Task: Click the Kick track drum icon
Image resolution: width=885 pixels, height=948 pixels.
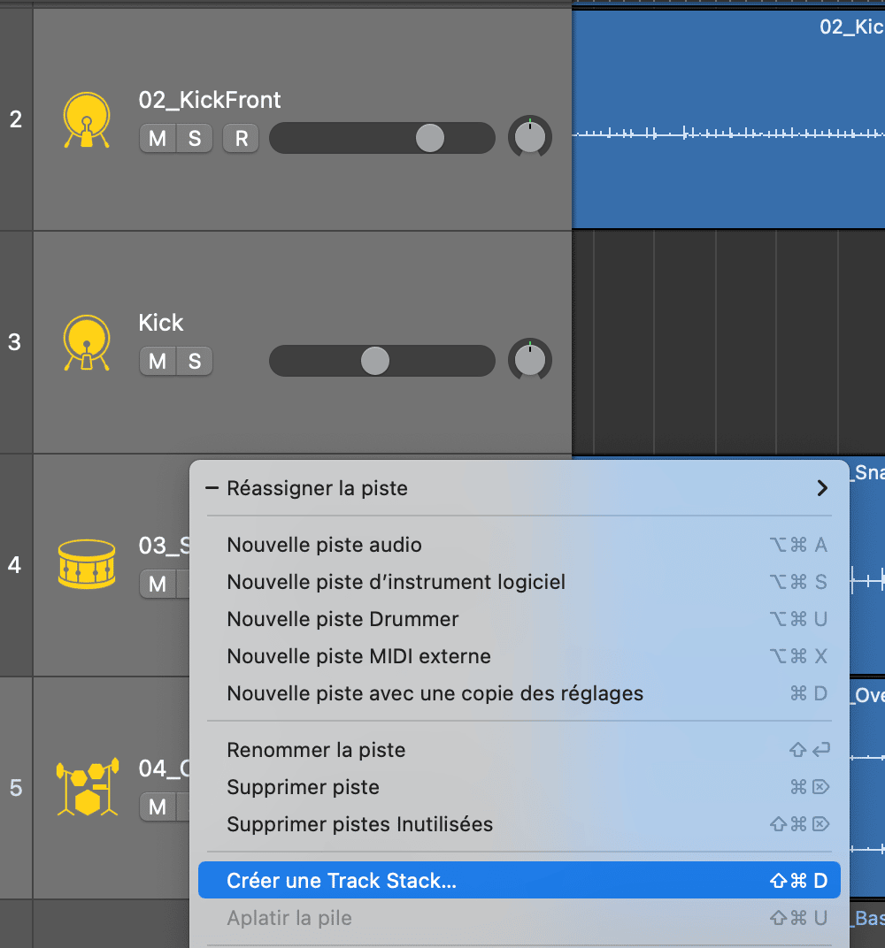Action: (87, 343)
